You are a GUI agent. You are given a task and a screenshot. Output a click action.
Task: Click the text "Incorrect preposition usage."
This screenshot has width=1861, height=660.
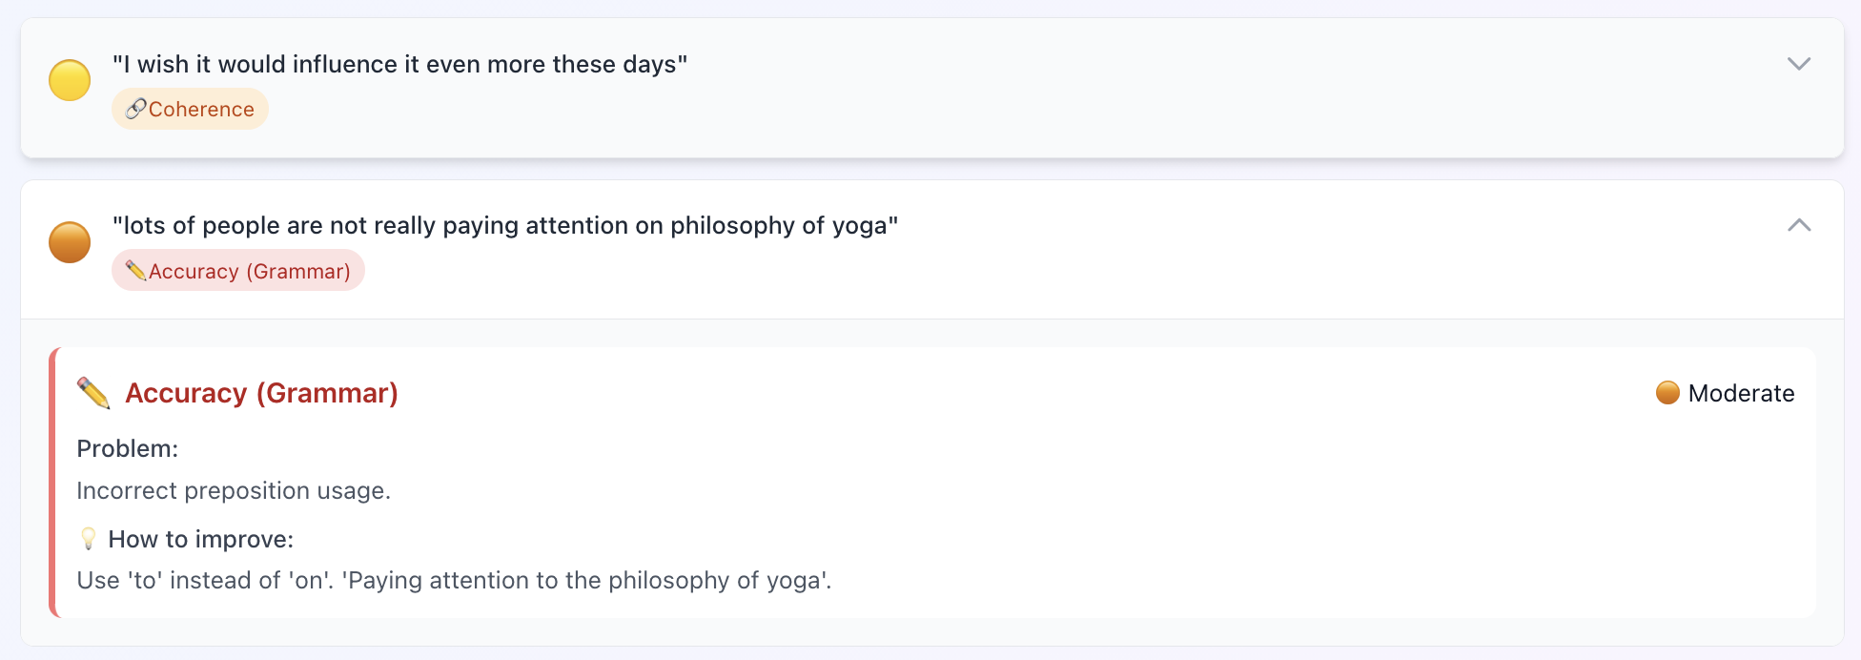coord(234,490)
